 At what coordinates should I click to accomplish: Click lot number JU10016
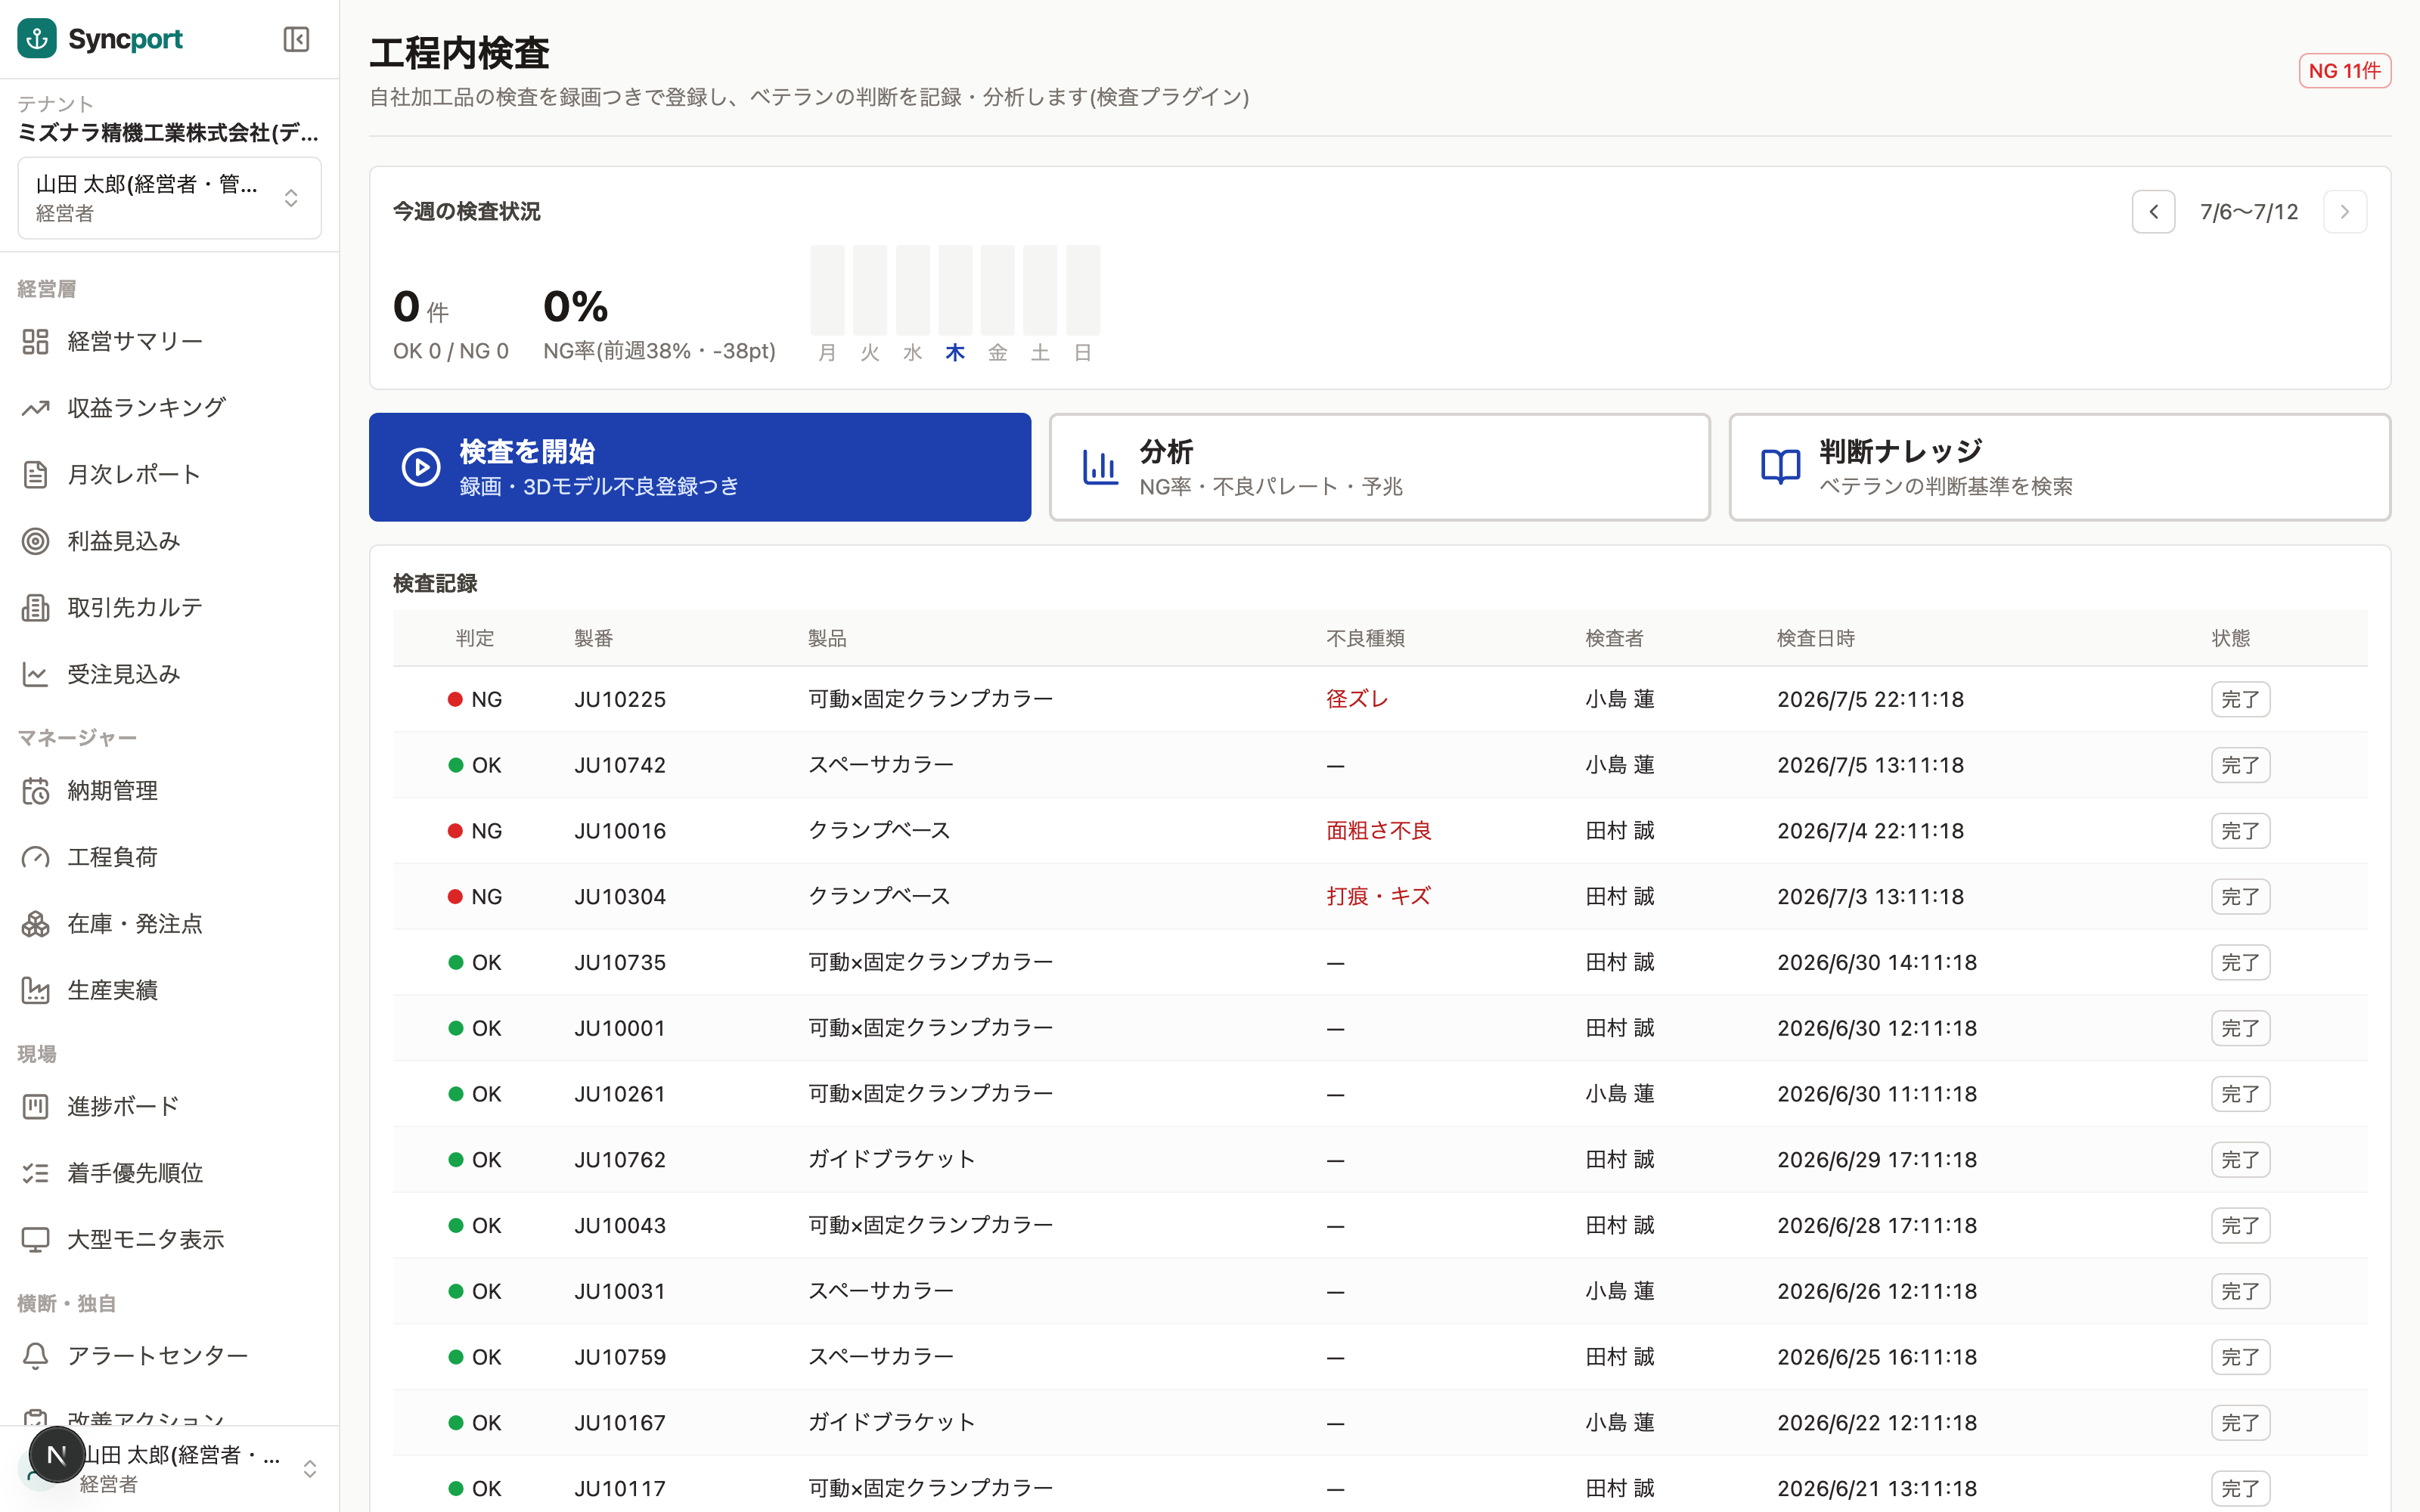tap(620, 831)
